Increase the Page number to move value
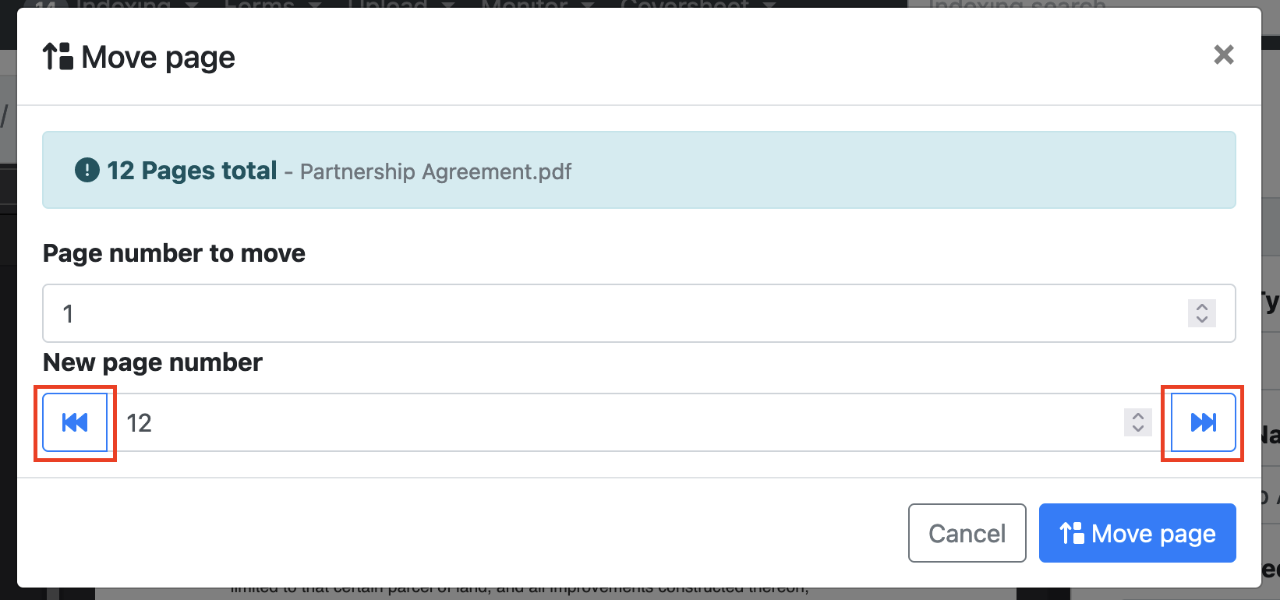1280x600 pixels. (1201, 307)
